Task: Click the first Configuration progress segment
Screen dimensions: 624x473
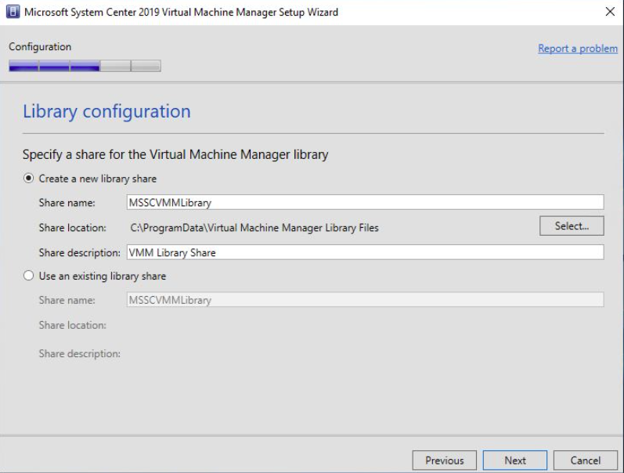Action: coord(23,66)
